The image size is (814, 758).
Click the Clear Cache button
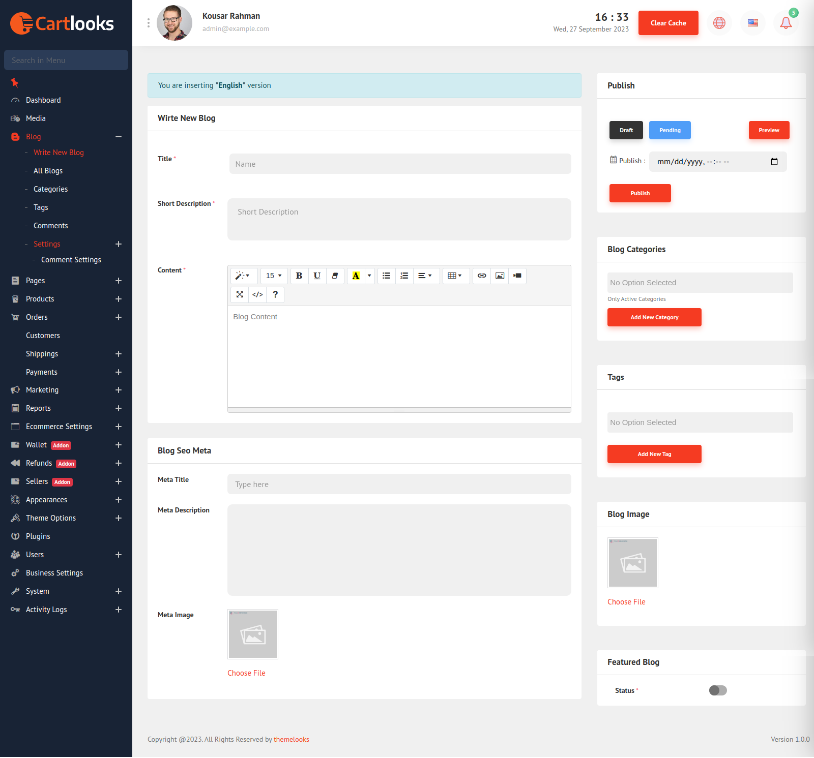tap(668, 23)
